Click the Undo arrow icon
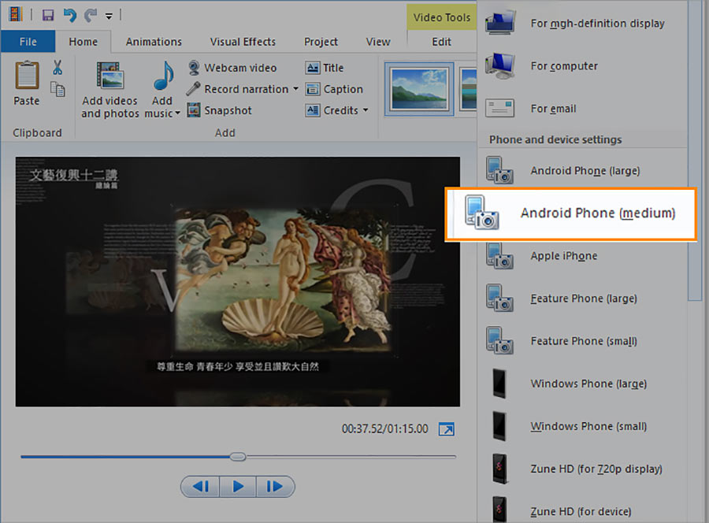The image size is (709, 523). (x=69, y=16)
